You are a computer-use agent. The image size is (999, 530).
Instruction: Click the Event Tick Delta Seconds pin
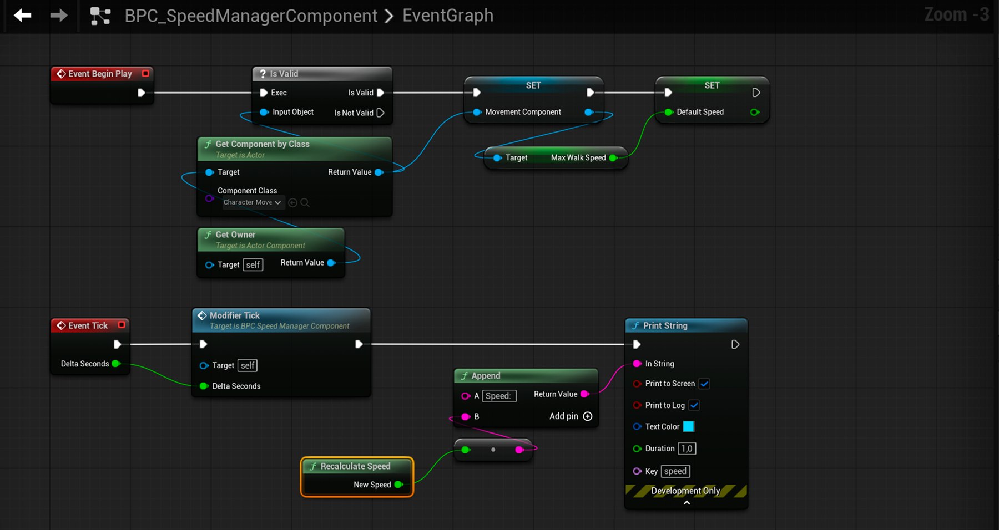116,364
